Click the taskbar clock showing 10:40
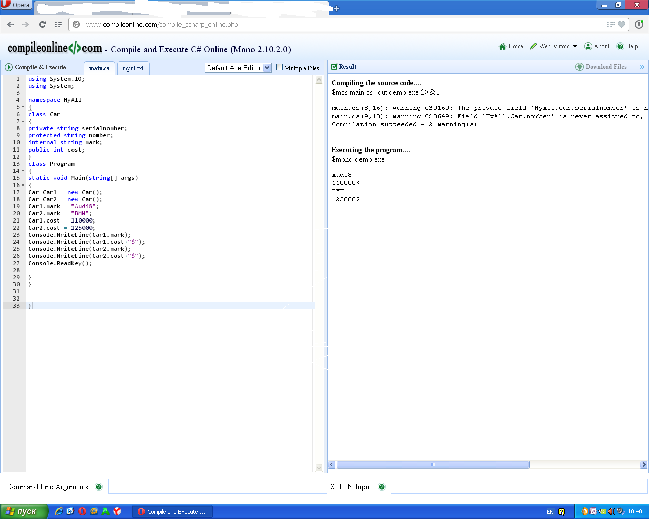Image resolution: width=649 pixels, height=519 pixels. click(x=635, y=512)
